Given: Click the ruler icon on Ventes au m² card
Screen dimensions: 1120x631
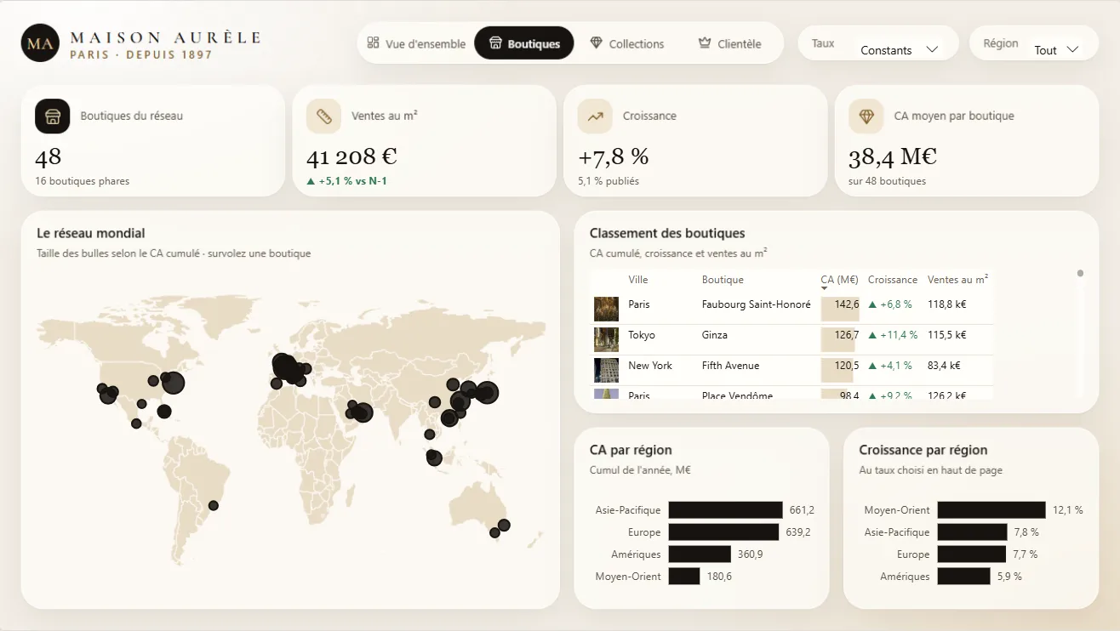Looking at the screenshot, I should (323, 117).
